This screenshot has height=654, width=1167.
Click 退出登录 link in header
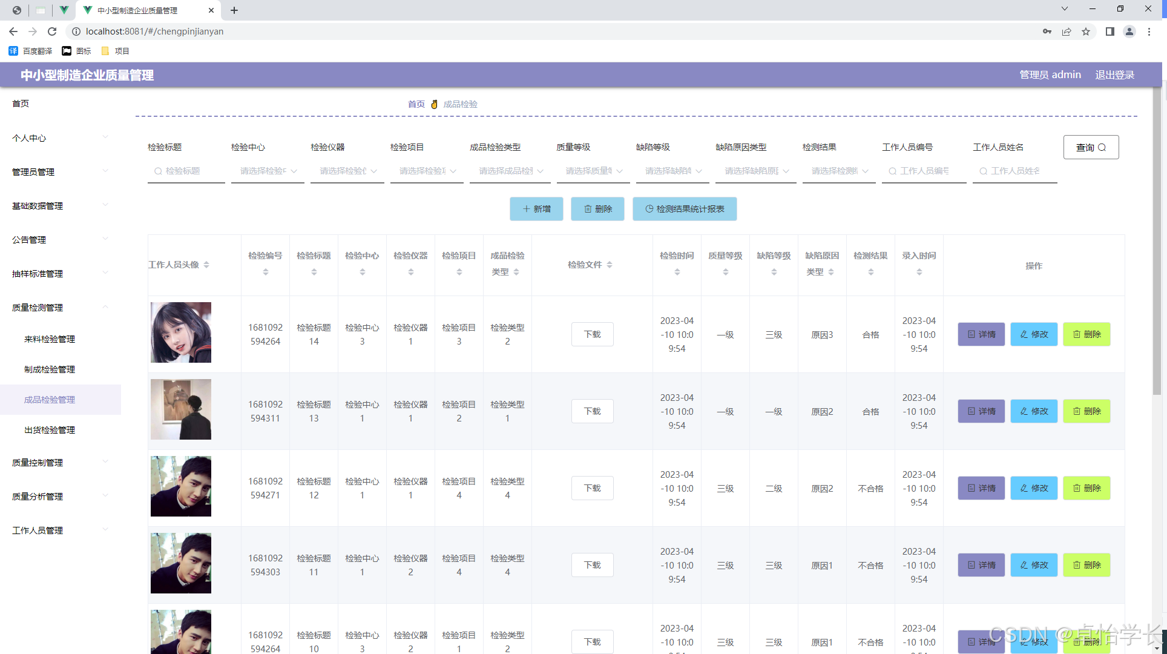coord(1114,75)
